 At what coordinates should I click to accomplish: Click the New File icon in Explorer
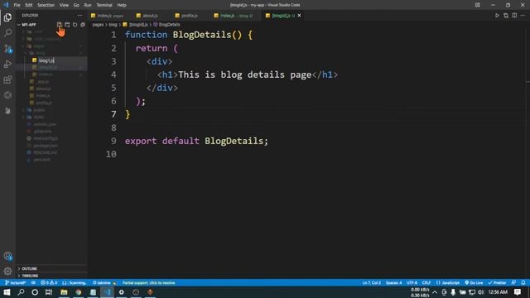pos(59,25)
